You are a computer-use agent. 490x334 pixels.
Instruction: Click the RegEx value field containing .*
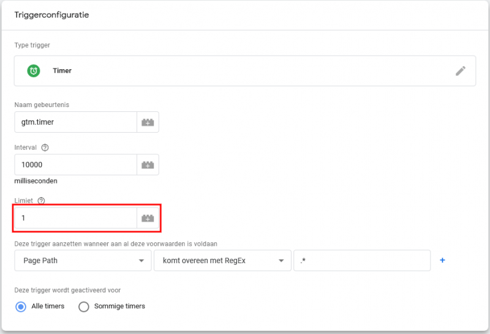click(x=362, y=261)
